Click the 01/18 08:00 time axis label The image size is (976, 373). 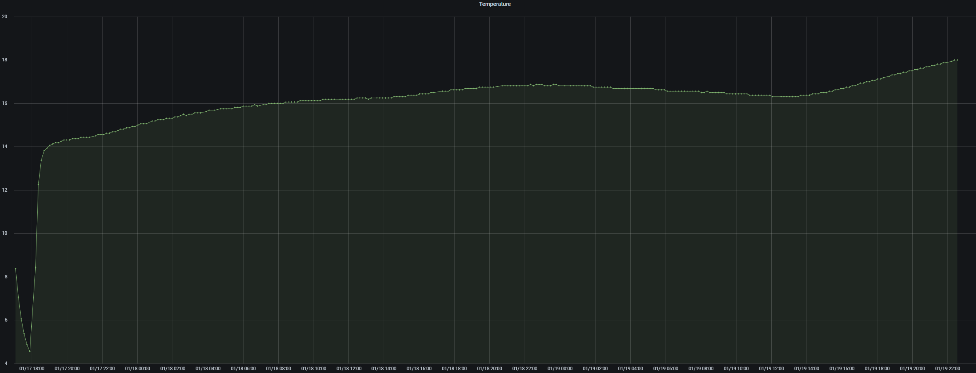pos(278,369)
